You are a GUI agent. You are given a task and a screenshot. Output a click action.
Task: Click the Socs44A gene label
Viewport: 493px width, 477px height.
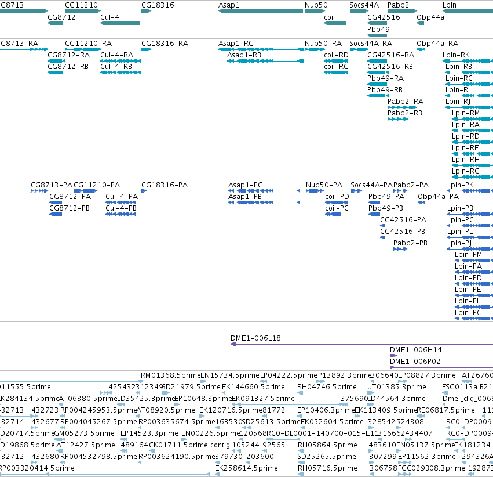pos(364,5)
